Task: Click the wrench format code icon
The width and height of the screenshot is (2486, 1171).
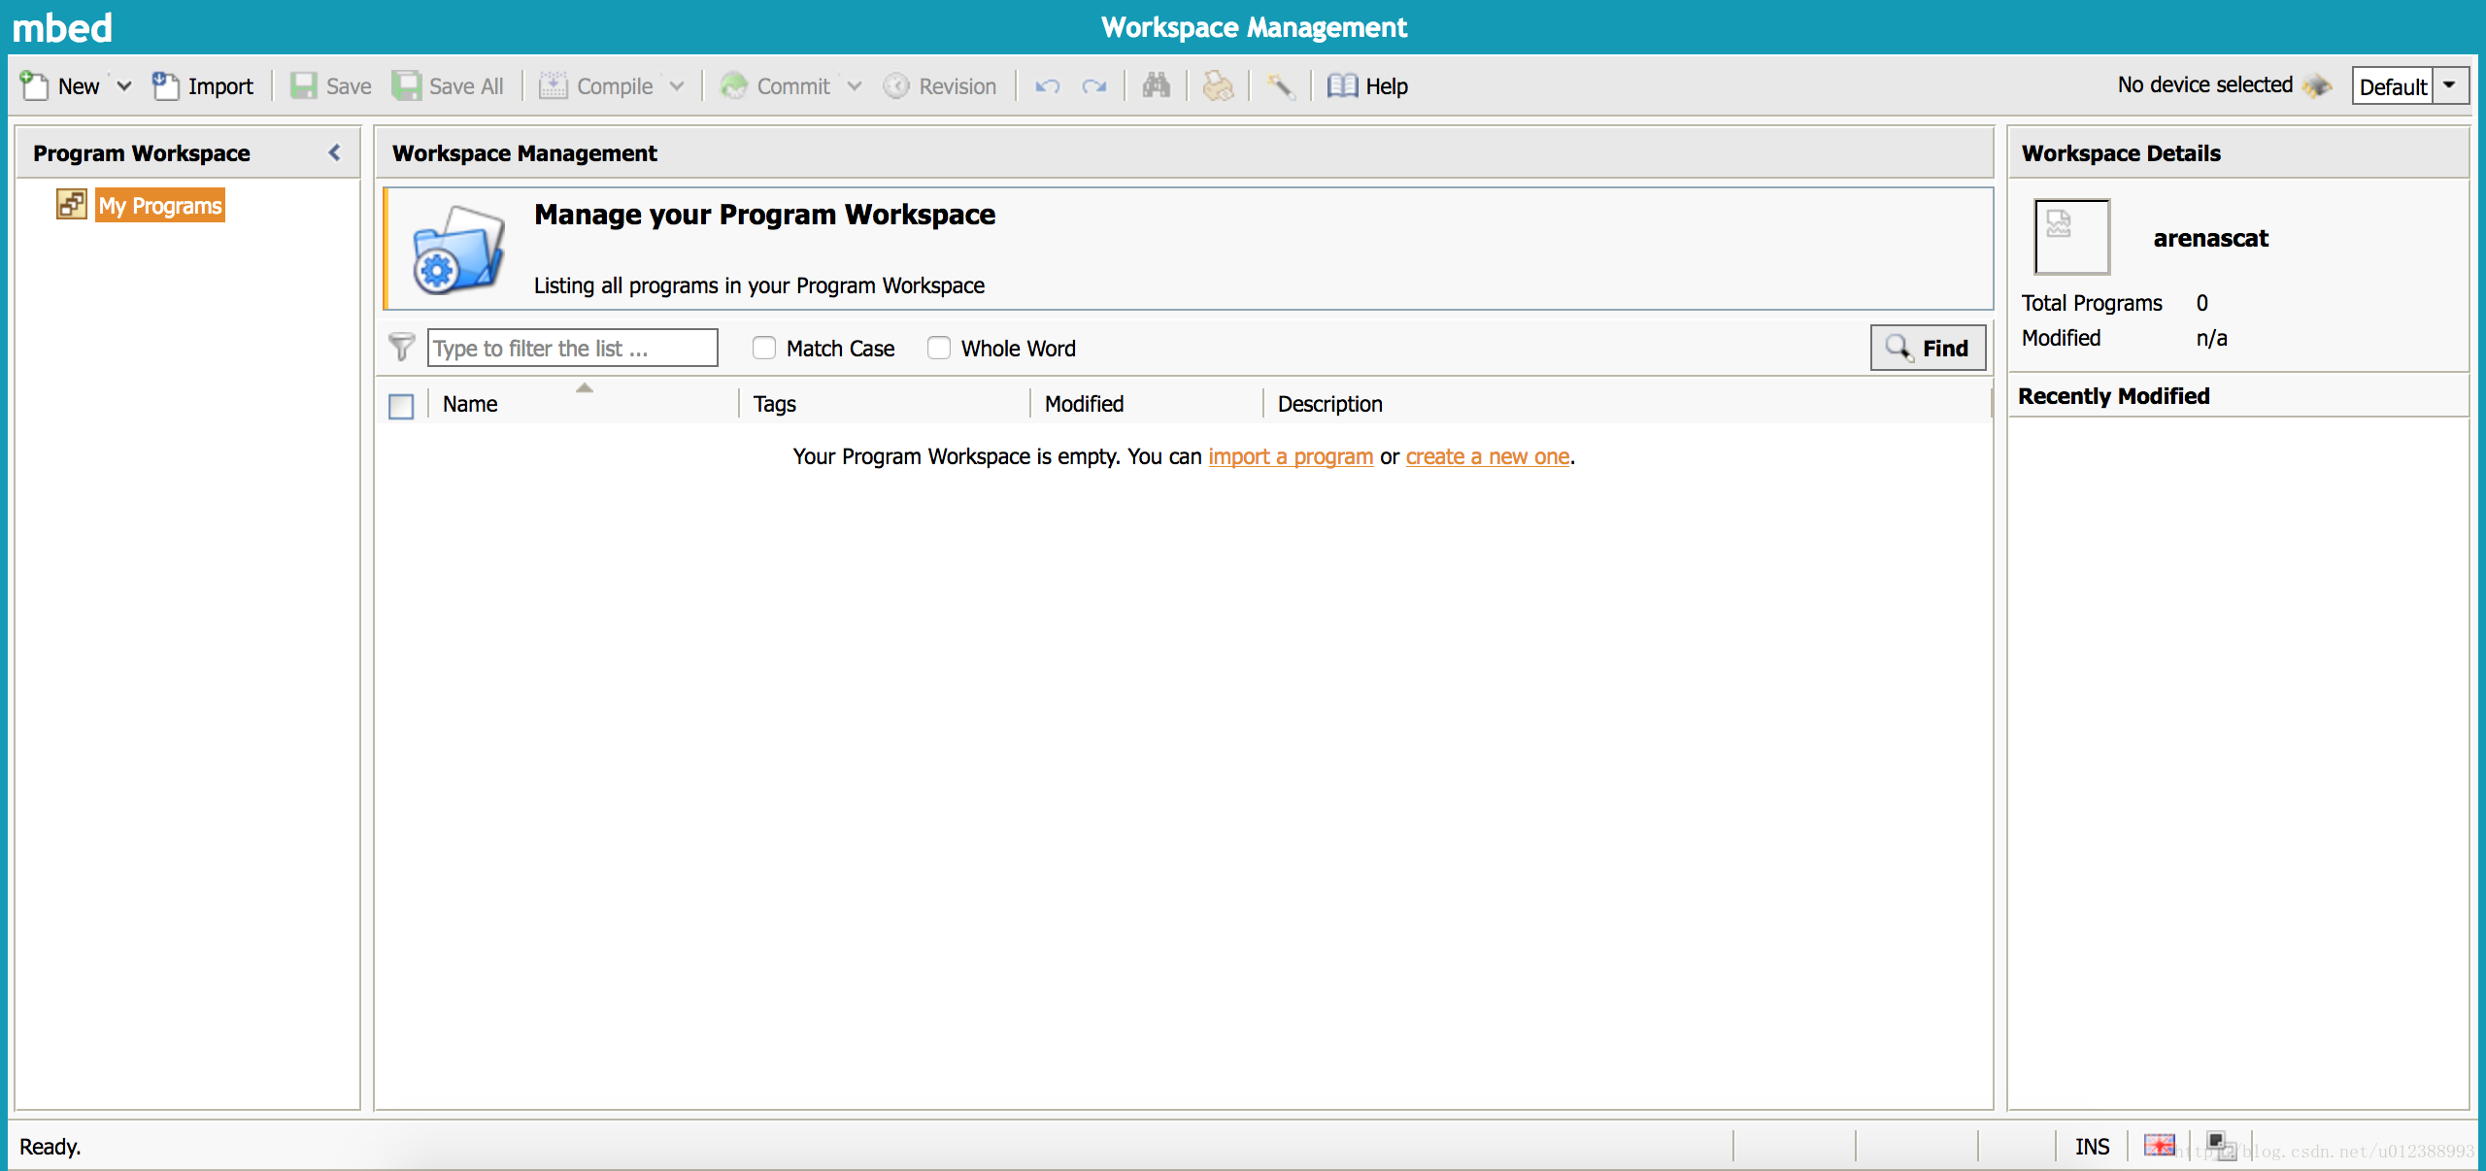Action: tap(1281, 85)
